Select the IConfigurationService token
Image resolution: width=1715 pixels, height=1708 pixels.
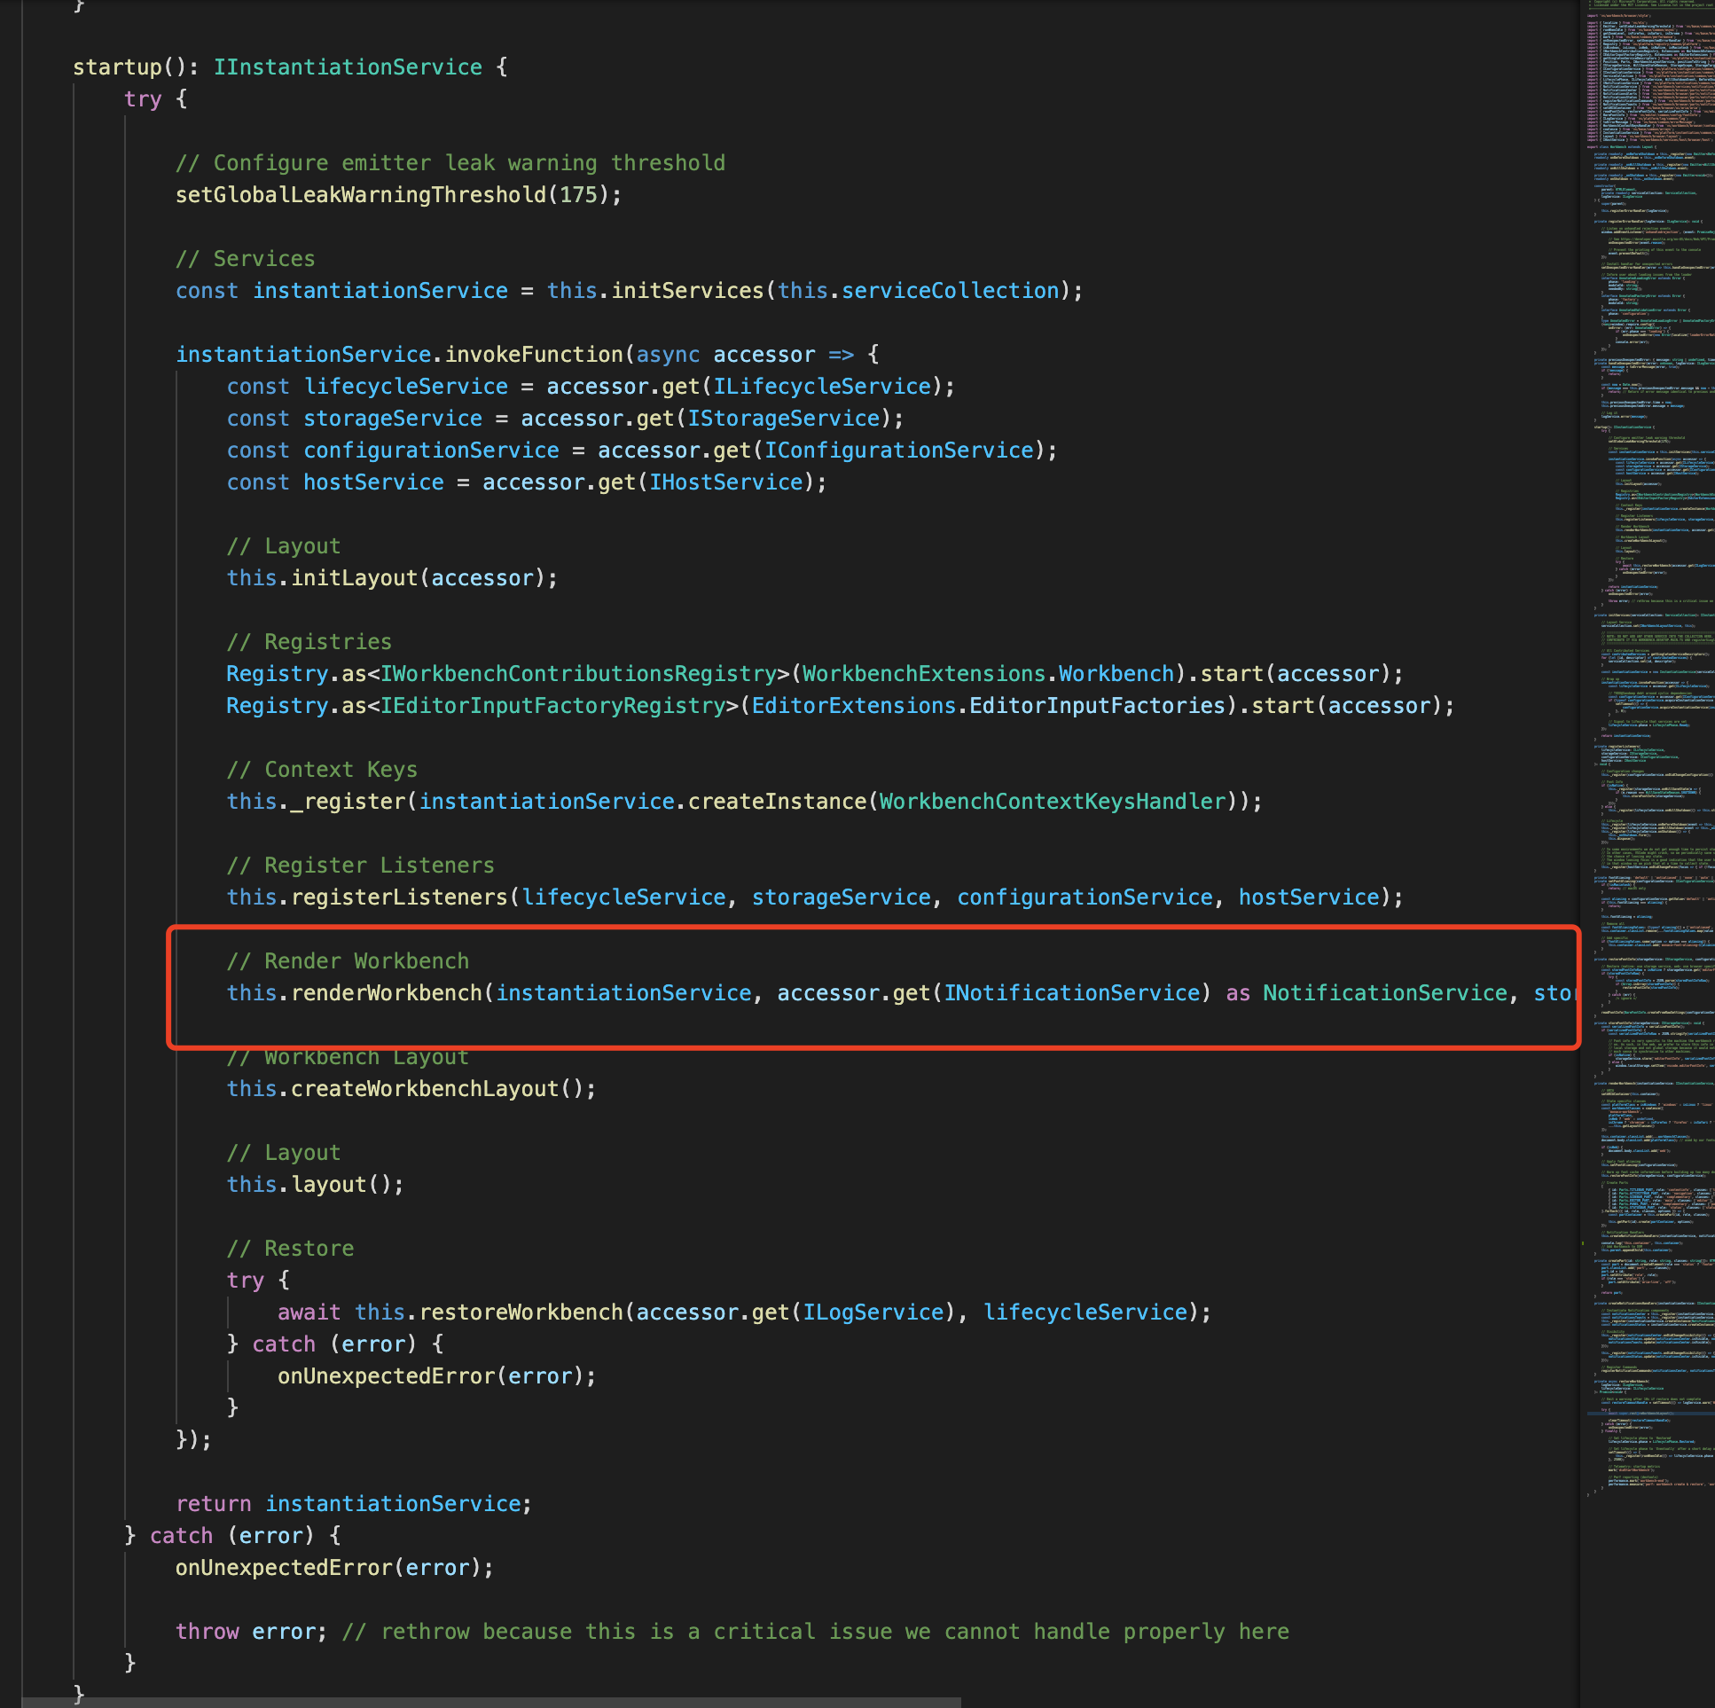pyautogui.click(x=898, y=451)
